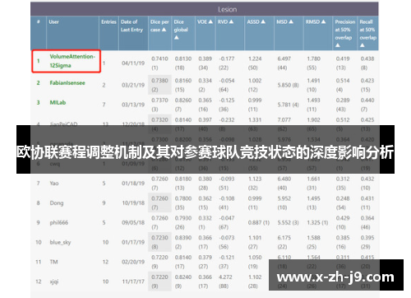Image resolution: width=411 pixels, height=298 pixels.
Task: Select date cell 03/21/19
Action: (x=133, y=85)
